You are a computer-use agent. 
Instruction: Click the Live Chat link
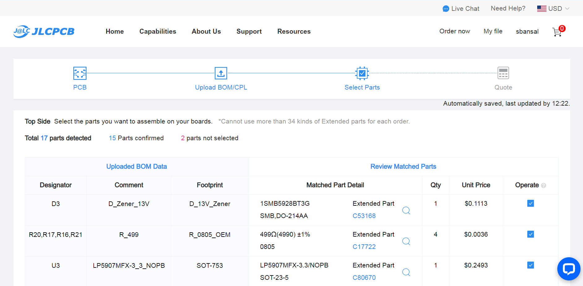tap(461, 9)
